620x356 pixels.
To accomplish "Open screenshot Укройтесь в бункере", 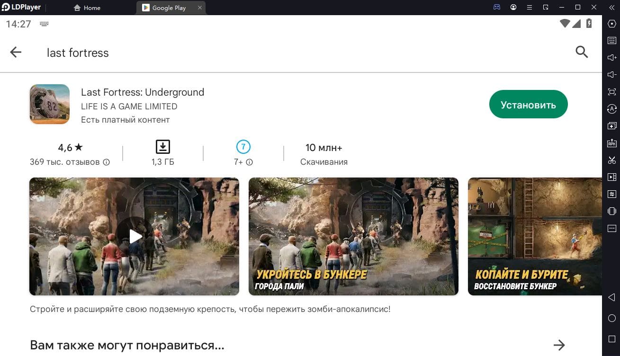I will coord(353,236).
